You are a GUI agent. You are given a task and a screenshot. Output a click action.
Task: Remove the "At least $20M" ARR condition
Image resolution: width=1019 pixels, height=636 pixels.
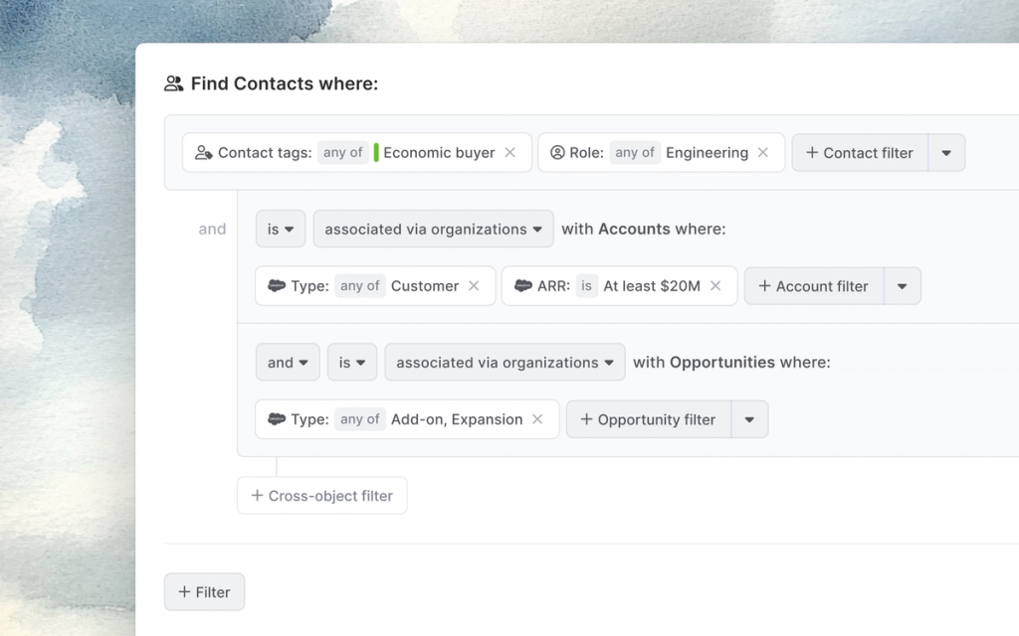[x=715, y=285]
